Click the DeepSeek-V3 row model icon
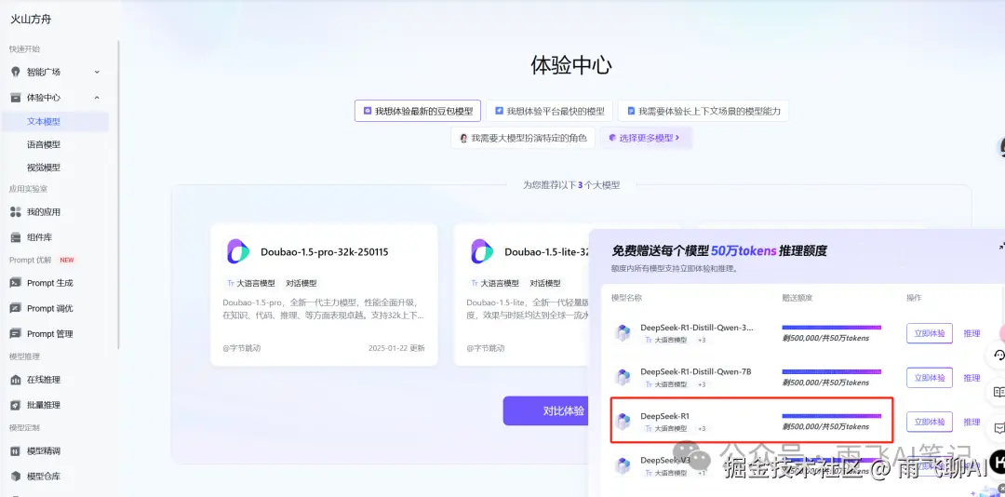This screenshot has height=497, width=1005. click(623, 465)
